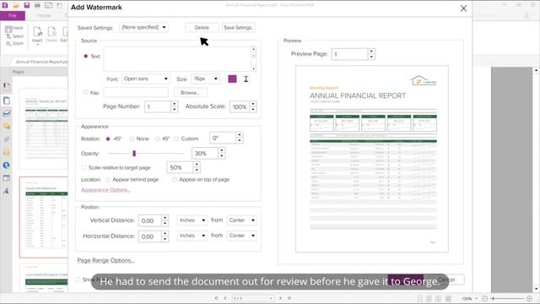Enable Scale relative to target page
This screenshot has height=304, width=540.
click(x=84, y=167)
